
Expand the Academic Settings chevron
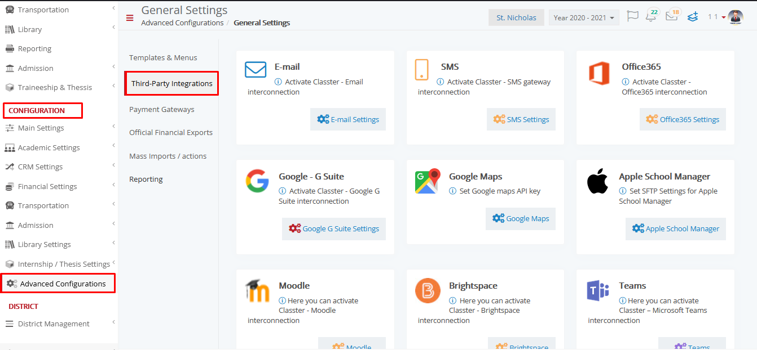click(113, 146)
